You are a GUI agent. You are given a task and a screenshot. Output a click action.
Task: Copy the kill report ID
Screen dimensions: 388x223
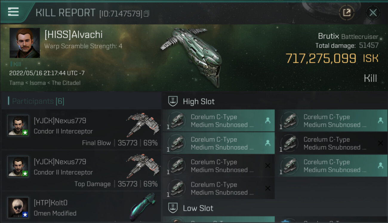point(146,13)
